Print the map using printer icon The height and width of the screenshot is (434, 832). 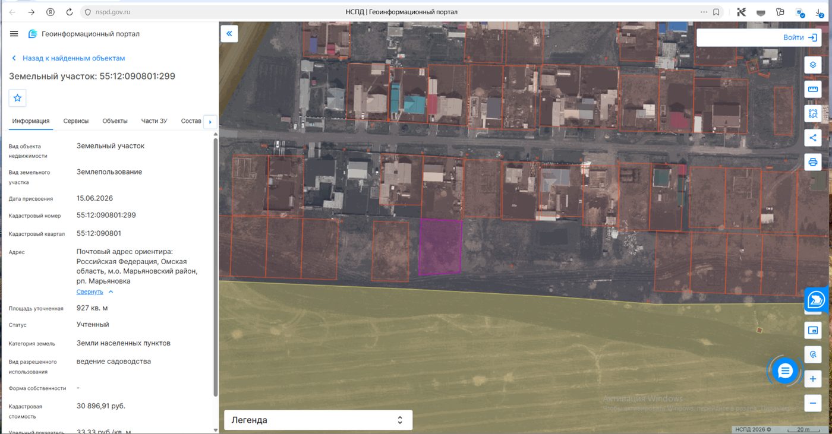tap(813, 162)
